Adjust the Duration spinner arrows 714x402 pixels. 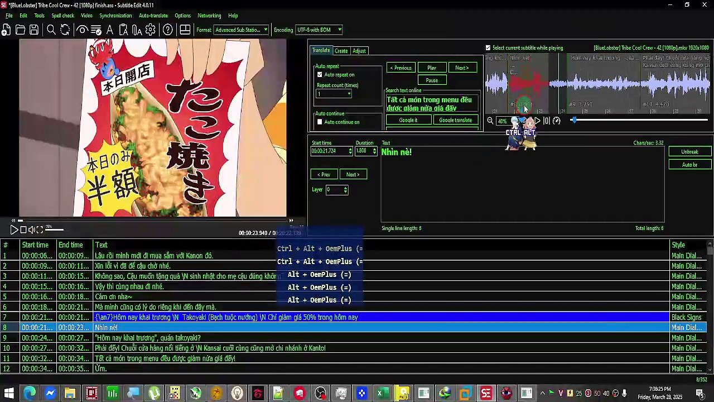click(x=374, y=151)
